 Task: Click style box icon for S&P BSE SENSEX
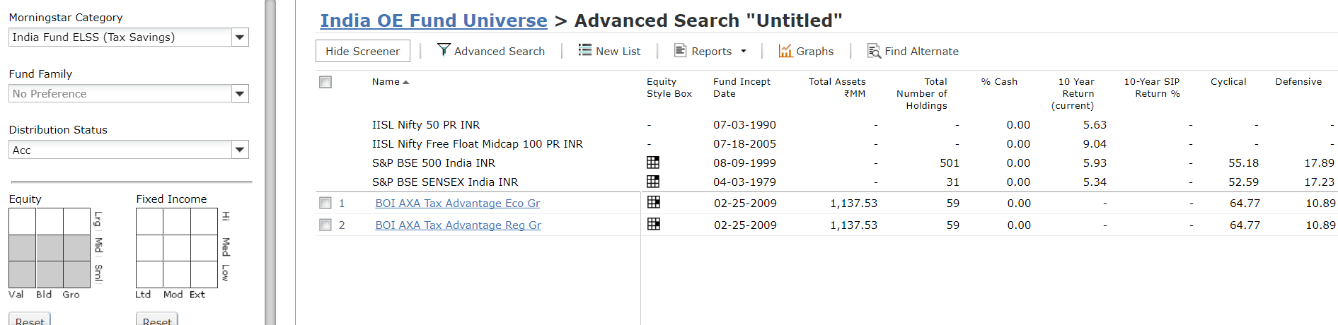[x=653, y=182]
